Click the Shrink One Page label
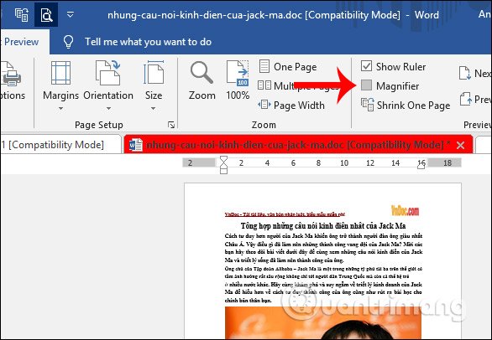 point(413,106)
